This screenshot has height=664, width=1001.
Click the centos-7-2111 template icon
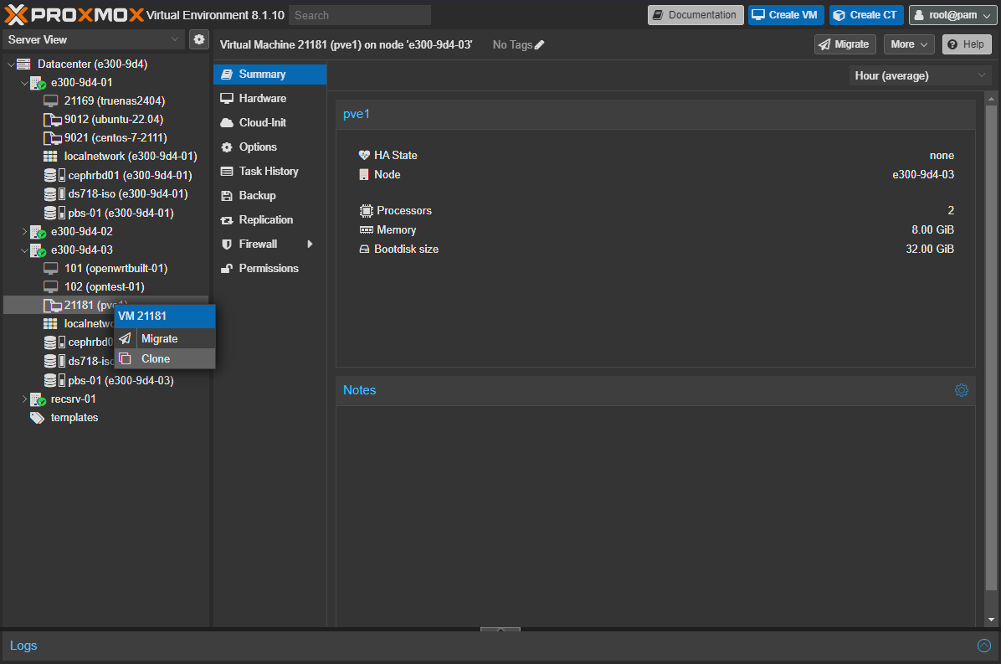click(52, 138)
